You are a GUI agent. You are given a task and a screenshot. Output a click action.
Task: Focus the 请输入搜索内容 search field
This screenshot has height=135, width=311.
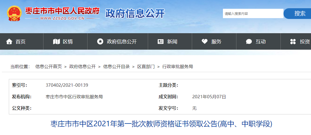pos(253,14)
